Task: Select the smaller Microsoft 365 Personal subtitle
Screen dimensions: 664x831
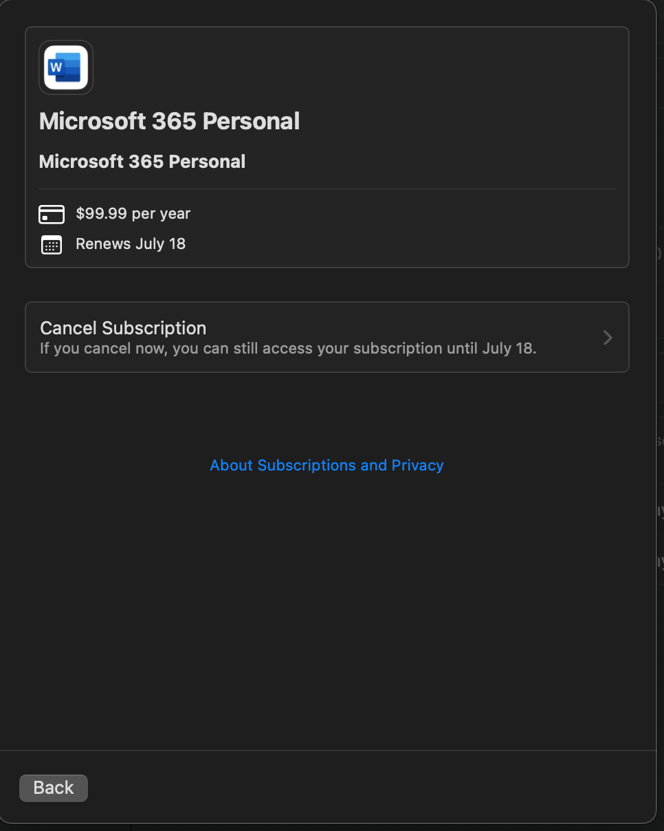Action: tap(142, 162)
